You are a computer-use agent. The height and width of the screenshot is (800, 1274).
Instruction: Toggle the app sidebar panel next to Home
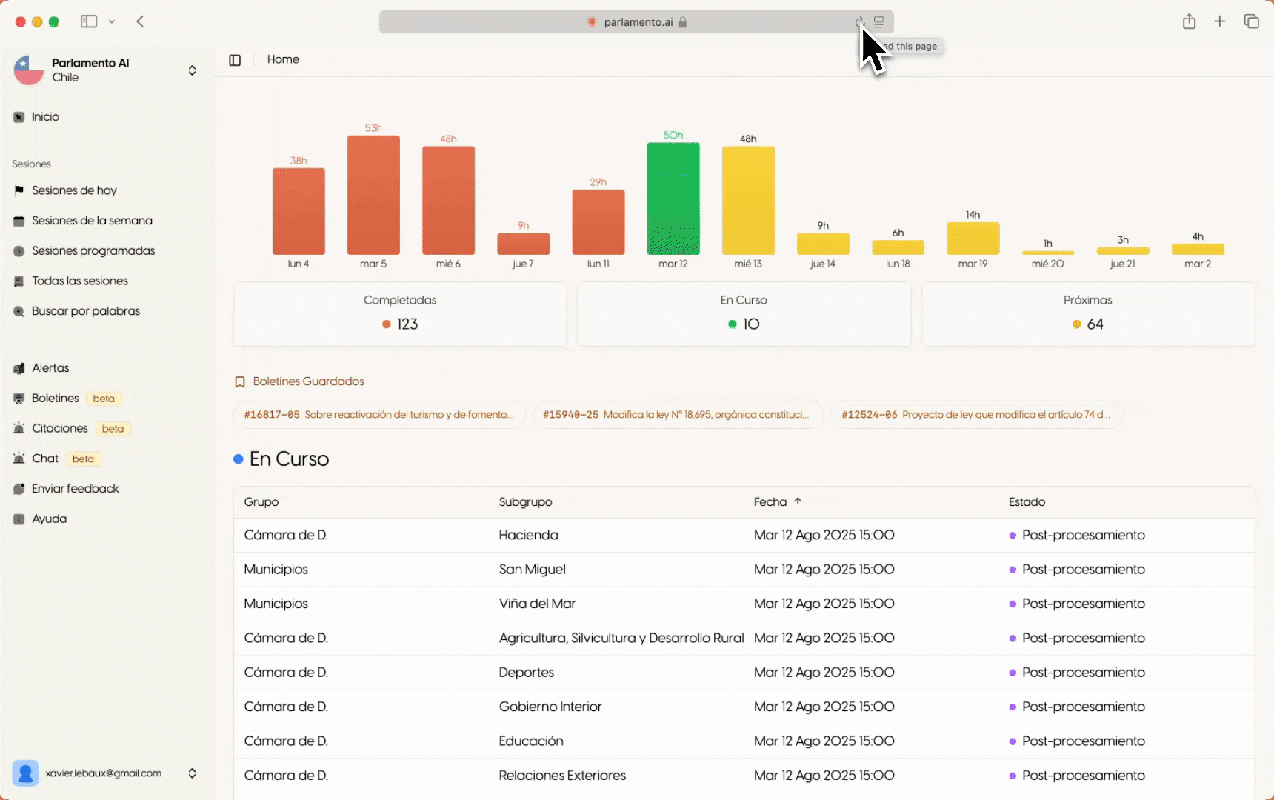point(235,60)
